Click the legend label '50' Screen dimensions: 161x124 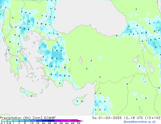coord(79,123)
